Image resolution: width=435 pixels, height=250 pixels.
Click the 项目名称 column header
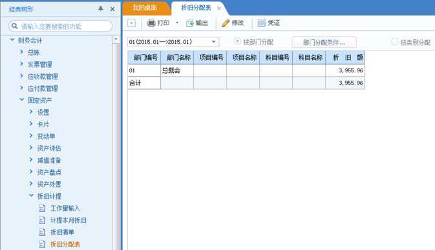pyautogui.click(x=243, y=57)
